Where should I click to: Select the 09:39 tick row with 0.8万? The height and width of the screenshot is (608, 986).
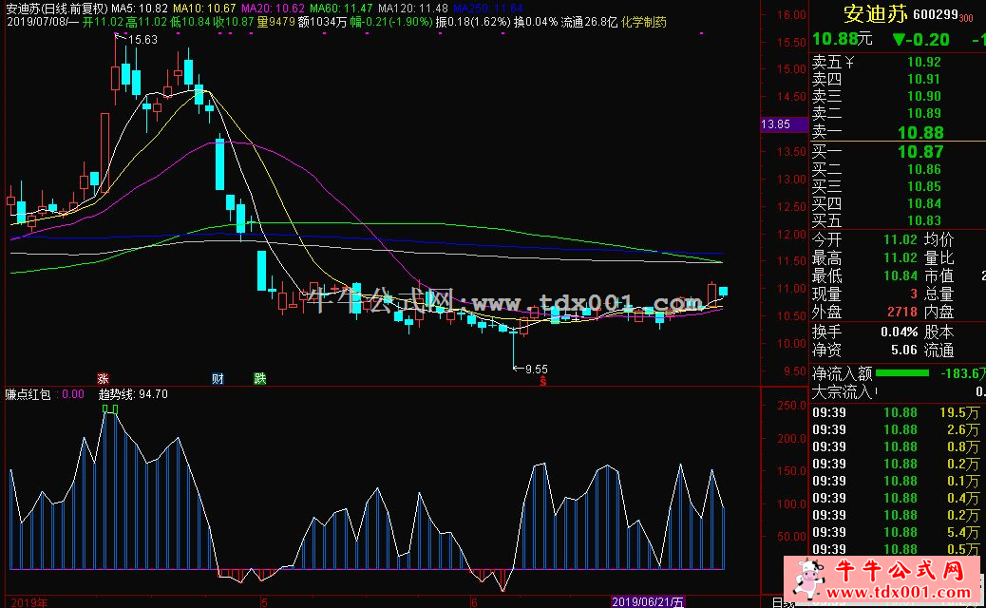[x=898, y=446]
